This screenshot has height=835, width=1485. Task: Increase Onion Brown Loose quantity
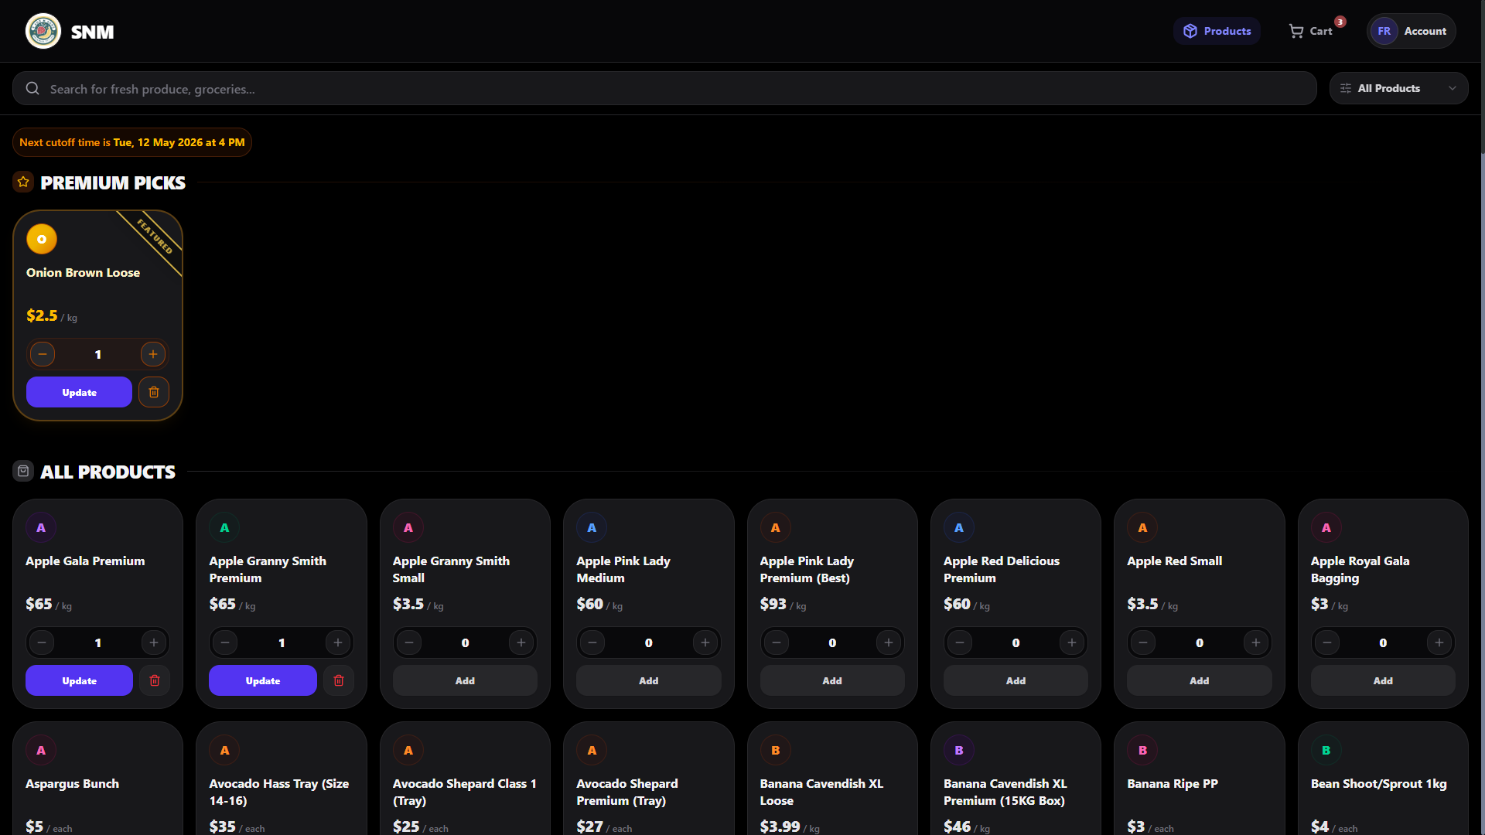(x=153, y=354)
